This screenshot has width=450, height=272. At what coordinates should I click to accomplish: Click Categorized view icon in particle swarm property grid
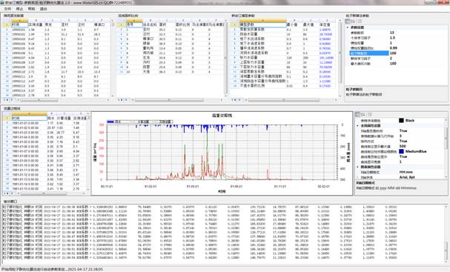(347, 21)
